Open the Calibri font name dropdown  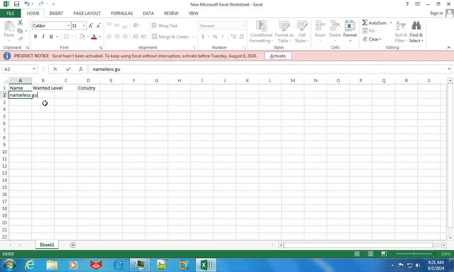68,26
